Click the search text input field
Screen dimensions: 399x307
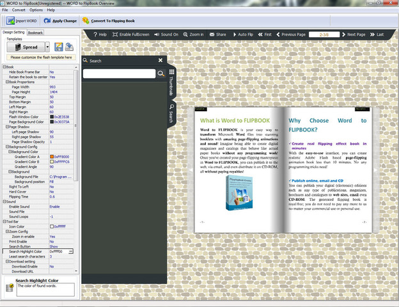[x=119, y=74]
